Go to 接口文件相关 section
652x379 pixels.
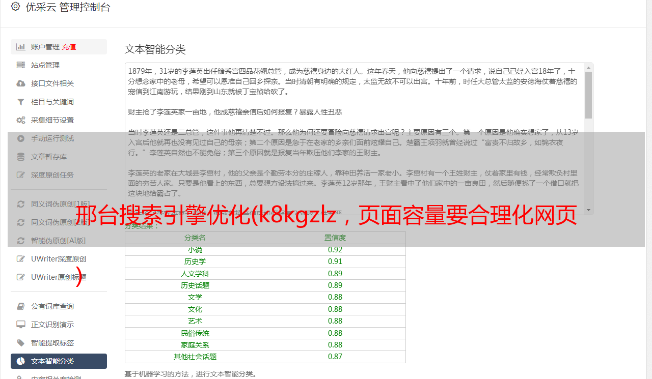click(59, 83)
